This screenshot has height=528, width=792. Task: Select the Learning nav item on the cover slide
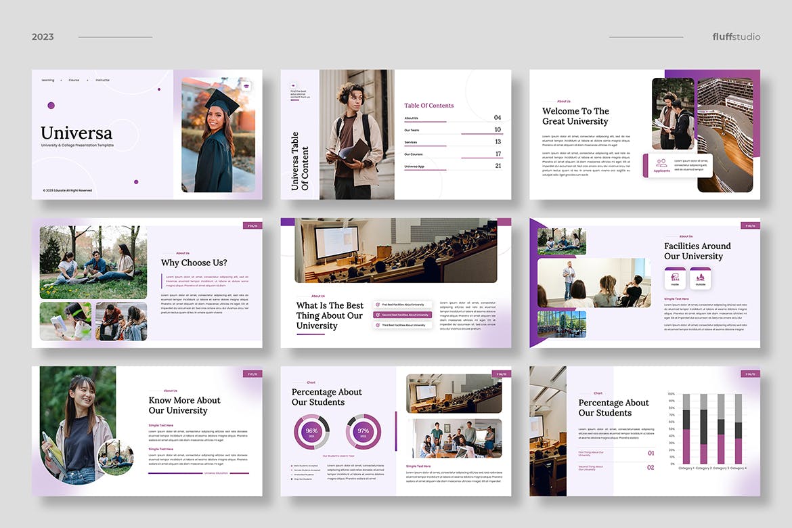click(x=48, y=80)
